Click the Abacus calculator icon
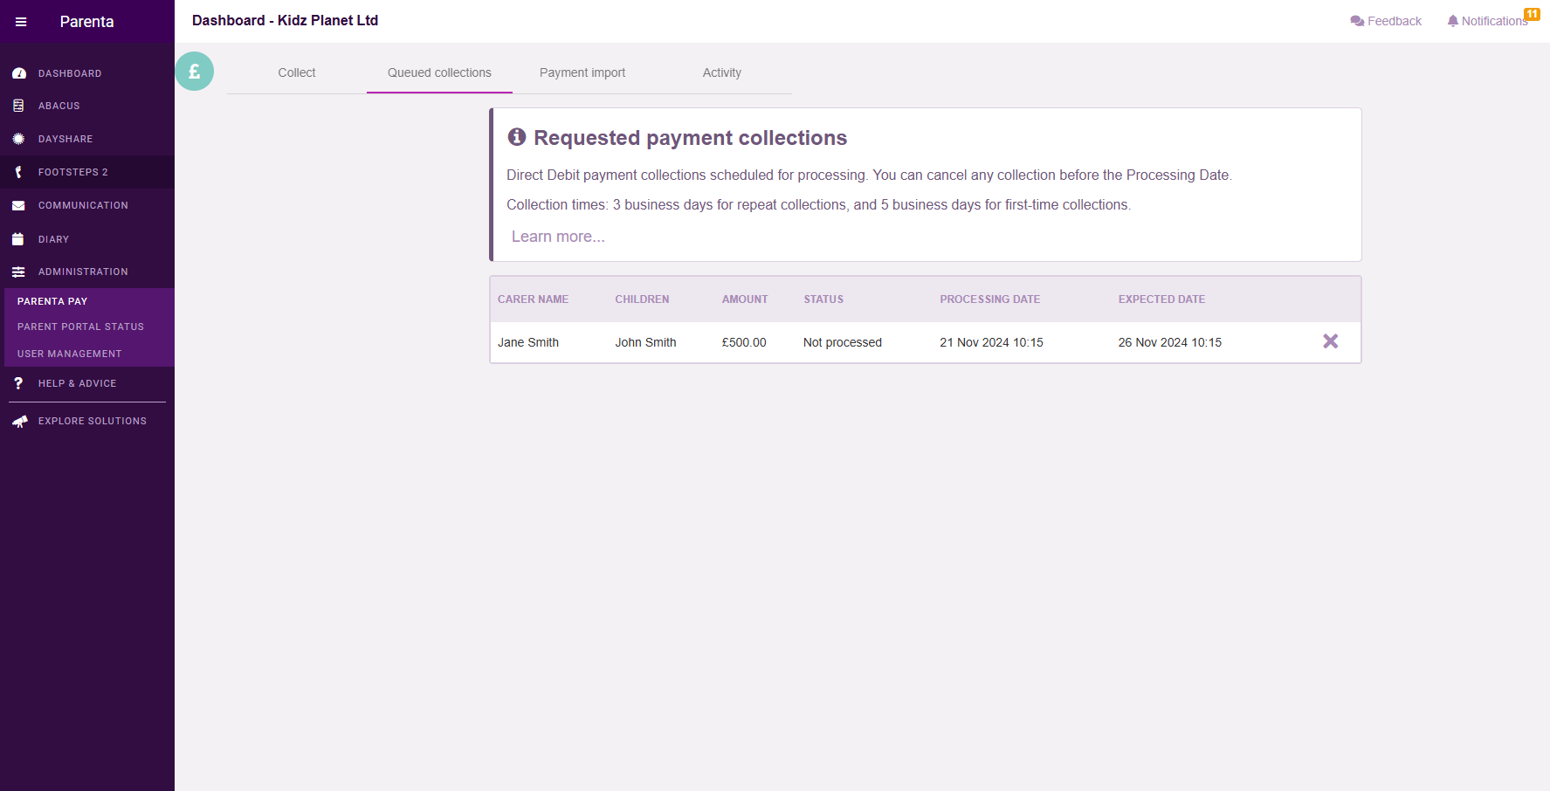This screenshot has width=1550, height=791. pyautogui.click(x=18, y=106)
